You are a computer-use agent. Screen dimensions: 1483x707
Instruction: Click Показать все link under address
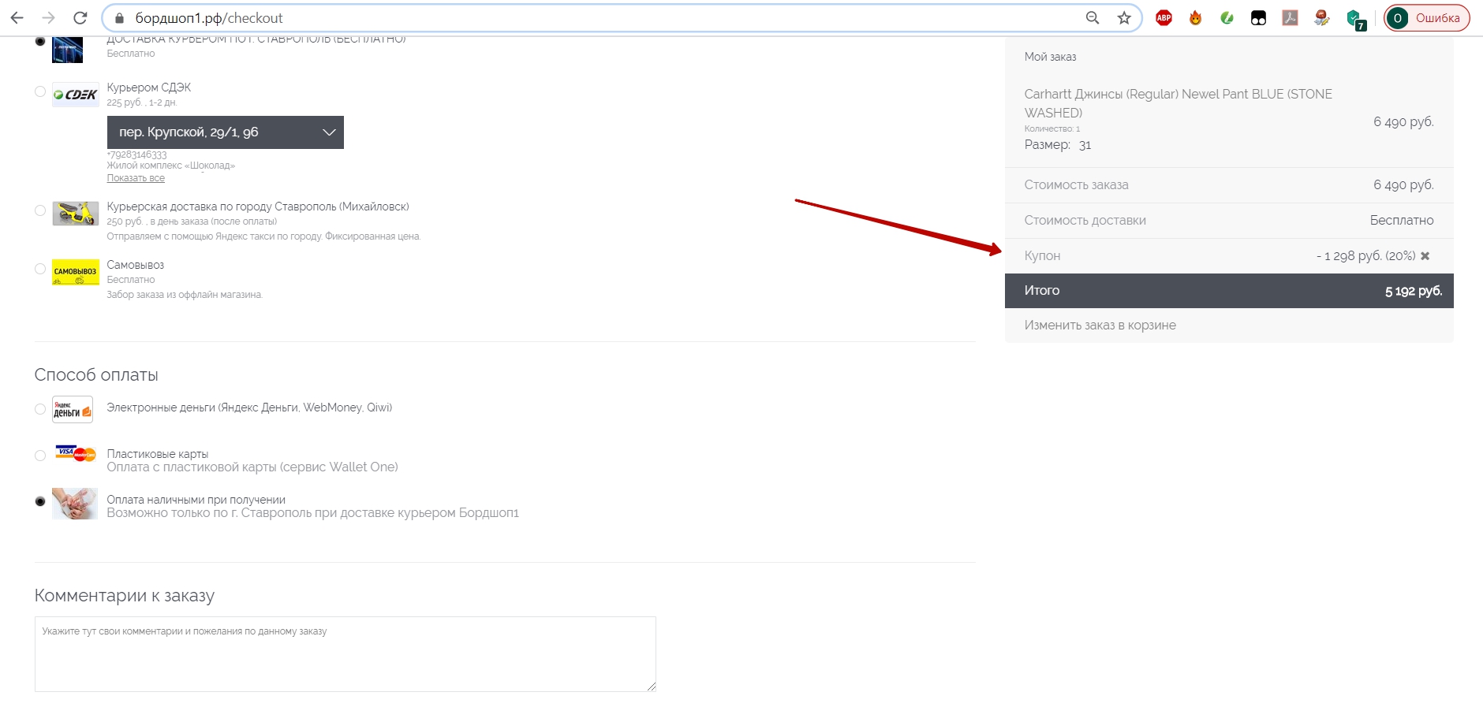[136, 178]
